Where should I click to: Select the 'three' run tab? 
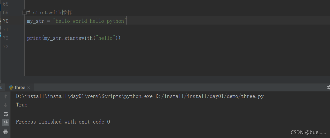19,87
